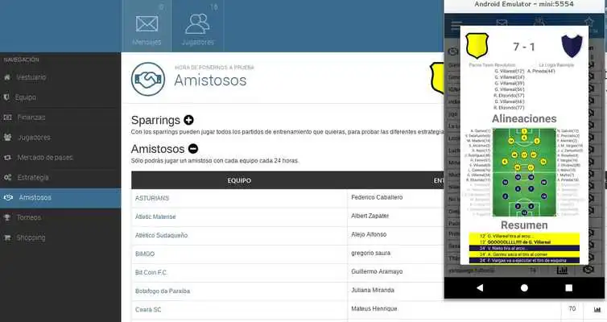This screenshot has height=322, width=607.
Task: Navigate to Torneos in the sidebar
Action: tap(30, 217)
